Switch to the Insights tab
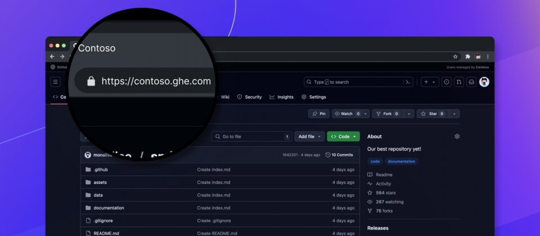The width and height of the screenshot is (540, 236). click(282, 97)
